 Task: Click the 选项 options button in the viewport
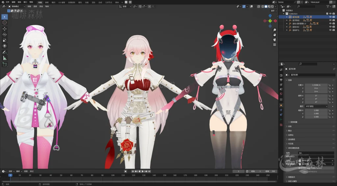[x=273, y=11]
